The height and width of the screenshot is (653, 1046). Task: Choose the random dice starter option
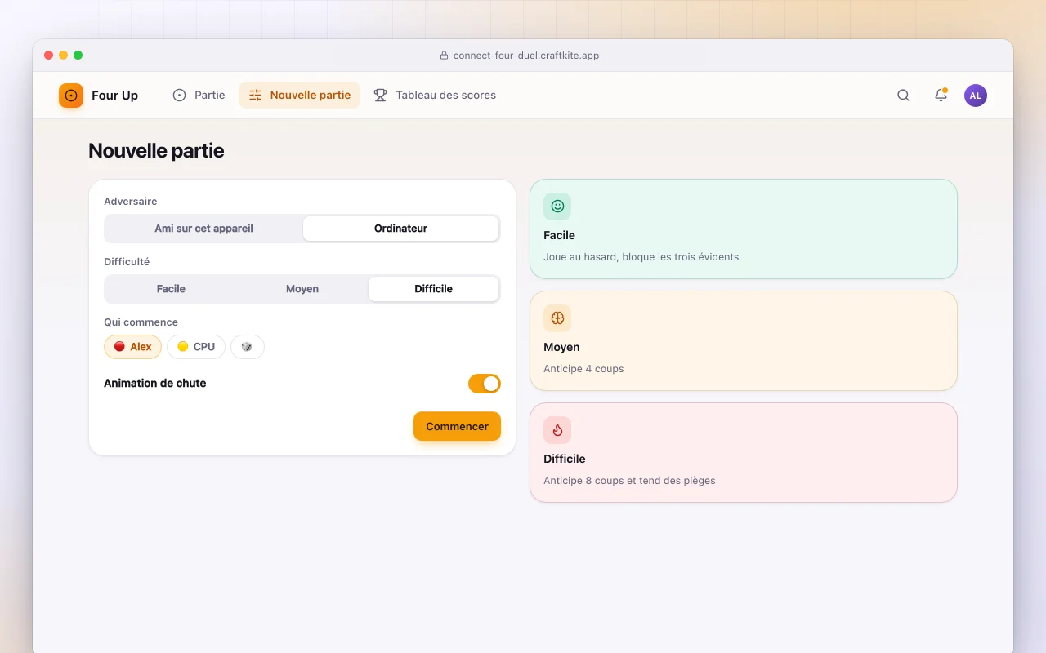click(x=248, y=347)
